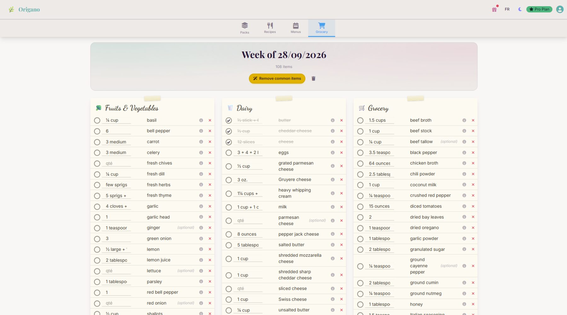Check off beef broth

[x=360, y=120]
